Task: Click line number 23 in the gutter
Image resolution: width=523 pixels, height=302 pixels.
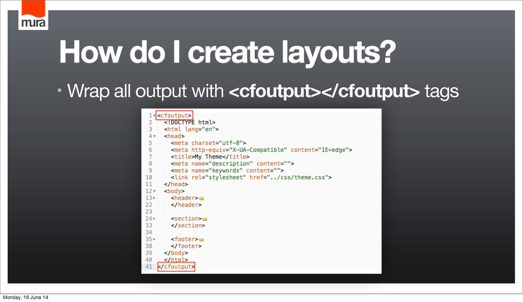Action: [x=149, y=212]
